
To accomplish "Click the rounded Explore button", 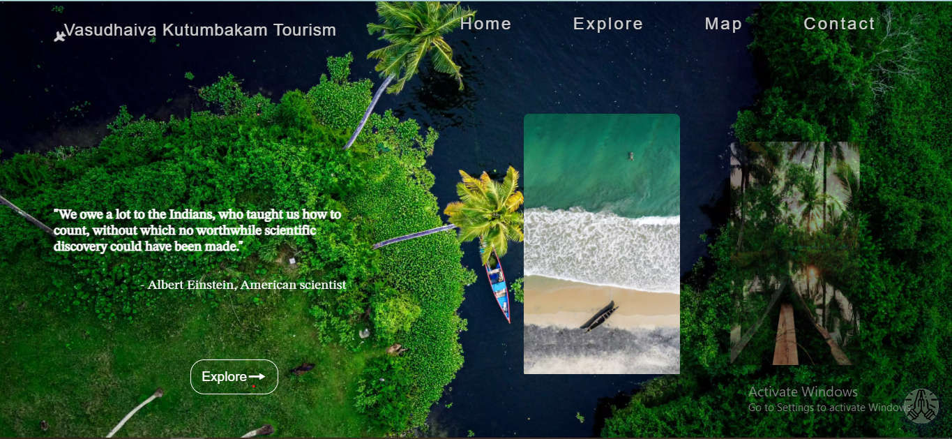I will [x=234, y=377].
